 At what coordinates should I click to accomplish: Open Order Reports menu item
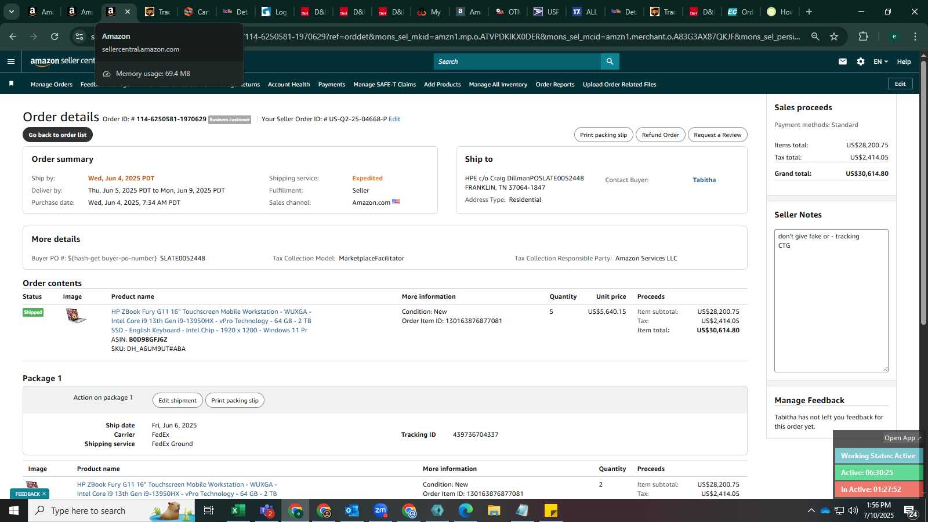(x=555, y=85)
